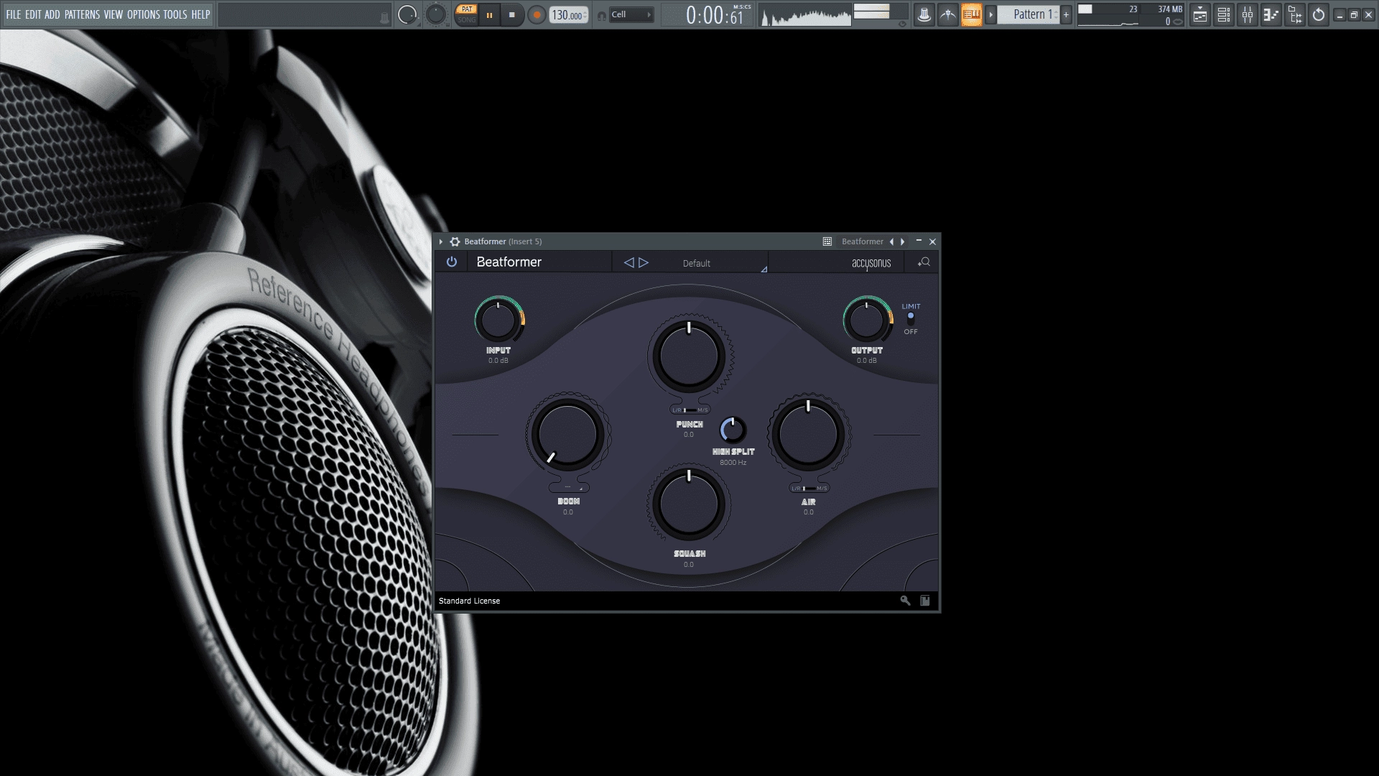Click the license key icon
The height and width of the screenshot is (776, 1379).
(905, 601)
